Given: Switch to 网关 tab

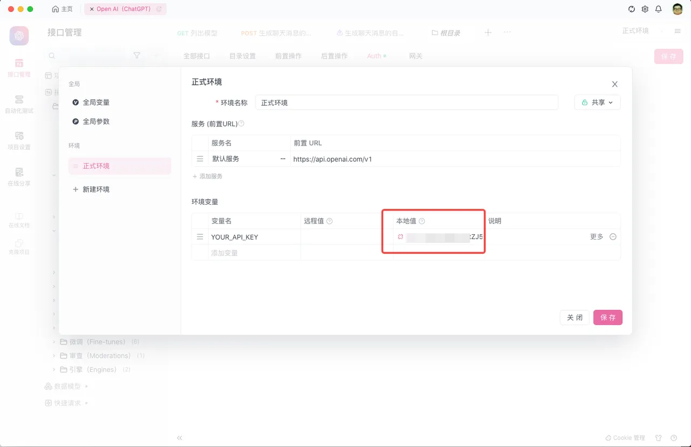Looking at the screenshot, I should tap(416, 56).
